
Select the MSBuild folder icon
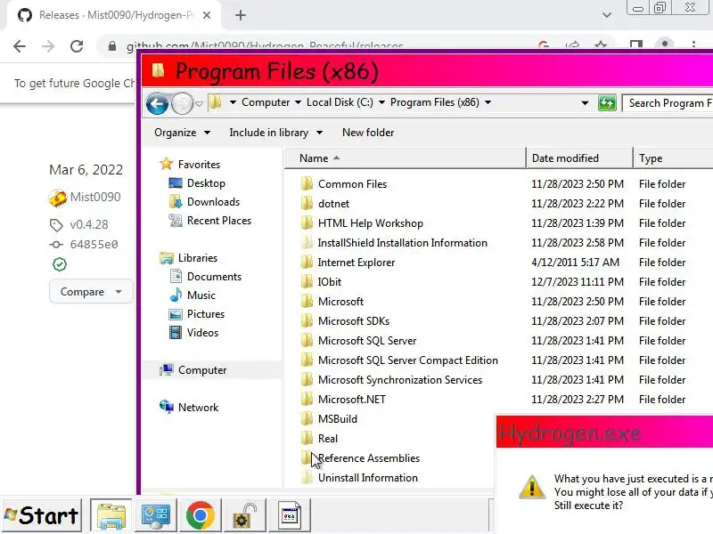click(x=307, y=418)
